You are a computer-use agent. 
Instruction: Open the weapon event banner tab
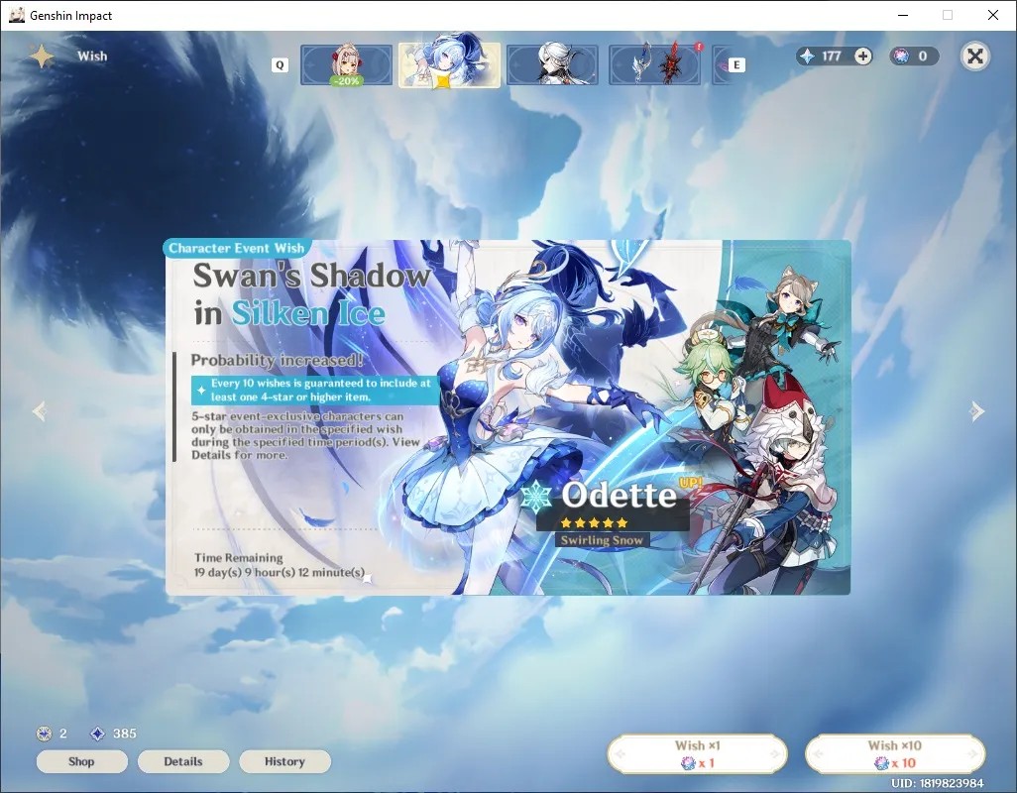tap(654, 64)
